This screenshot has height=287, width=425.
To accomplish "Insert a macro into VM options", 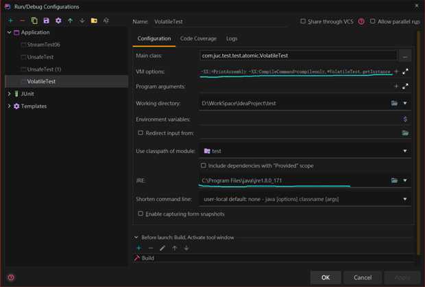I will pyautogui.click(x=396, y=71).
